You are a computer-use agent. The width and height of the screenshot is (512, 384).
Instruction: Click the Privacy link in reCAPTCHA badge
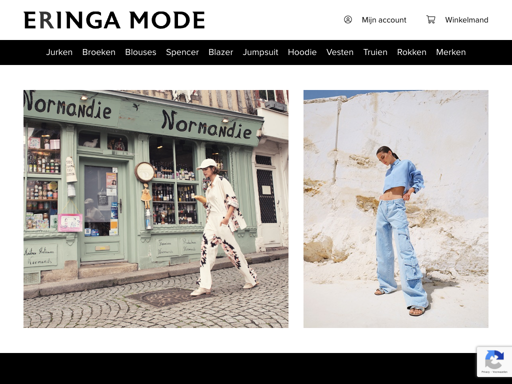[485, 372]
